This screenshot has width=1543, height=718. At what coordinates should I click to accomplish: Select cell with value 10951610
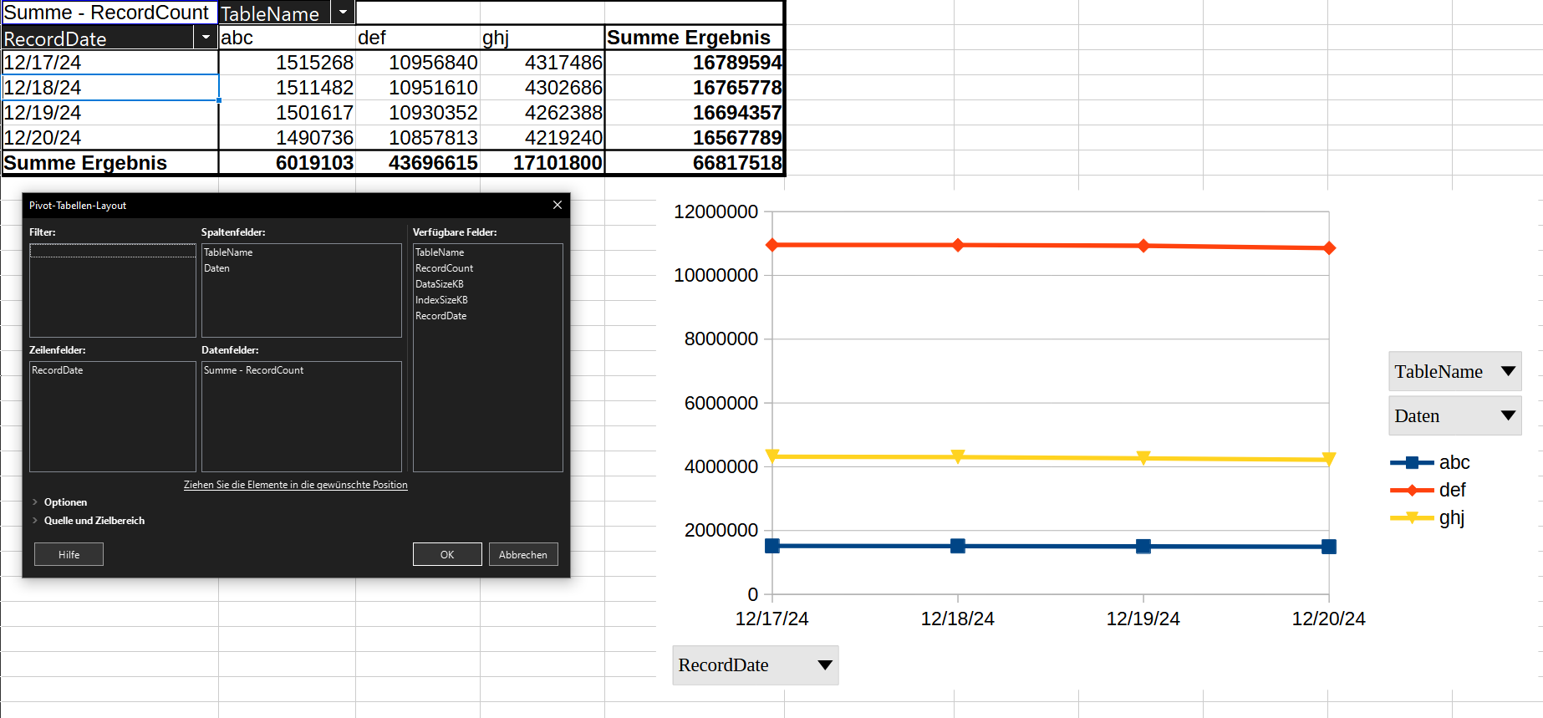(x=417, y=88)
